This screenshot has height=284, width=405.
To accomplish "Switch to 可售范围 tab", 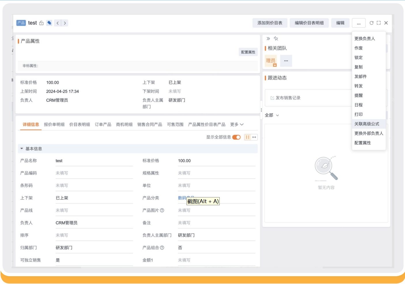I will (175, 124).
